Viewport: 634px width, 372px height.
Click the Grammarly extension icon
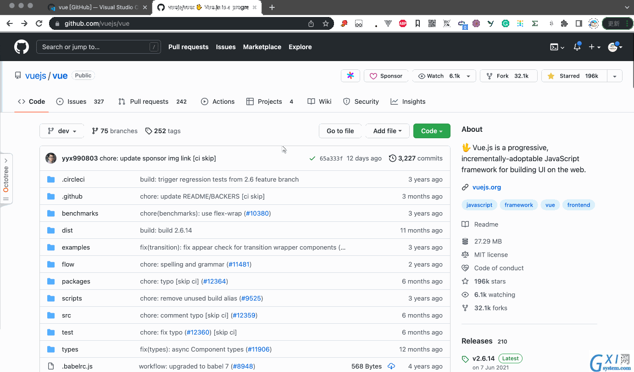click(x=506, y=23)
